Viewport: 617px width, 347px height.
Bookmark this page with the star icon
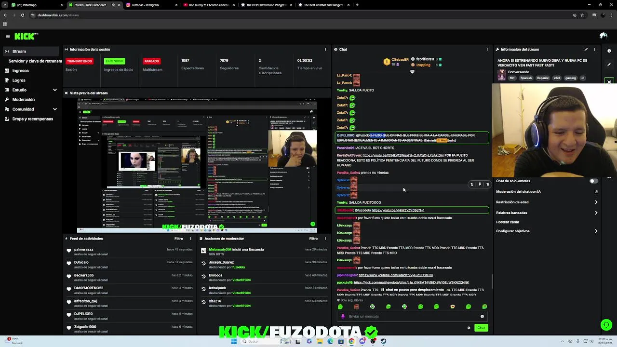click(x=582, y=15)
